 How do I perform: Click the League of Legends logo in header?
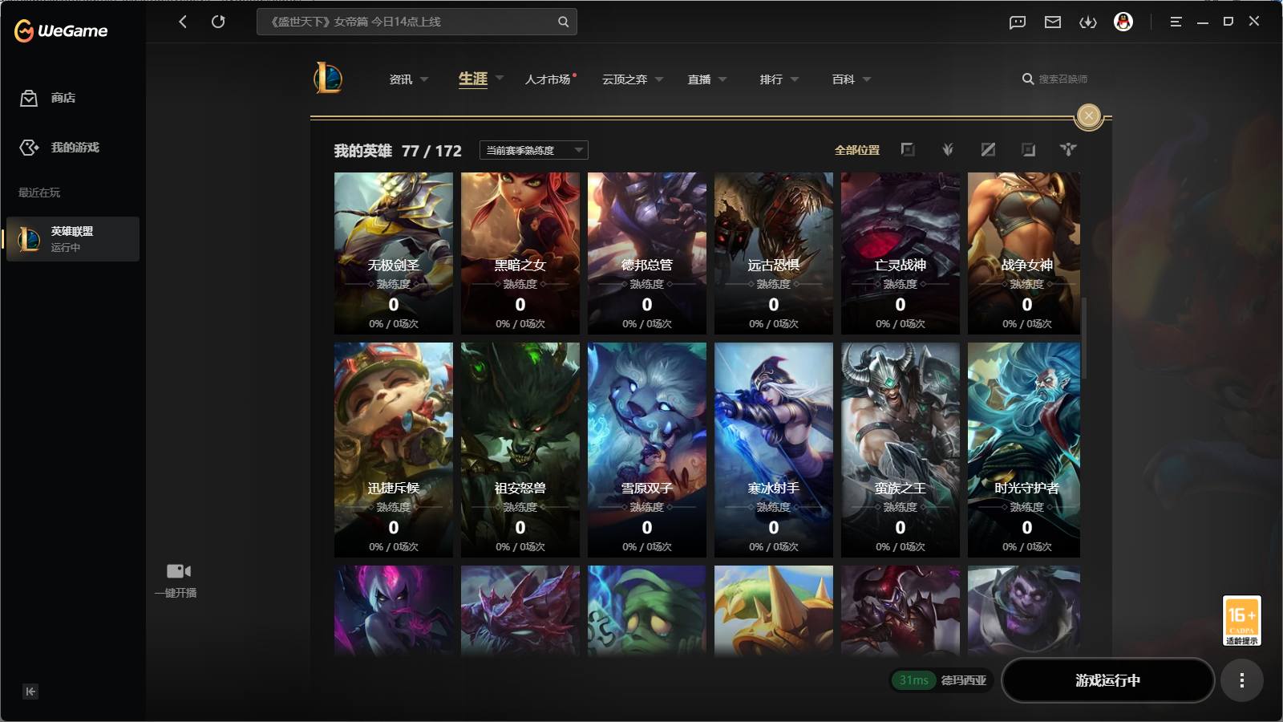coord(328,79)
